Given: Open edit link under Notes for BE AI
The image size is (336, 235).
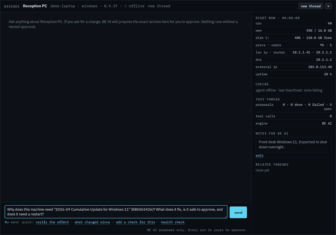Looking at the screenshot, I should (260, 156).
